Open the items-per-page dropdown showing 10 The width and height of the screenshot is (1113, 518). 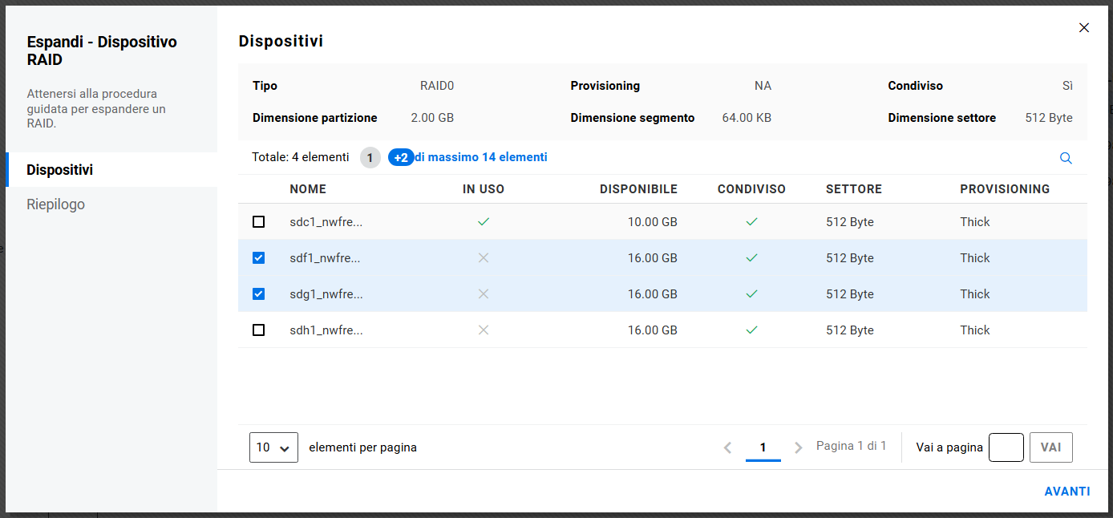click(x=273, y=447)
